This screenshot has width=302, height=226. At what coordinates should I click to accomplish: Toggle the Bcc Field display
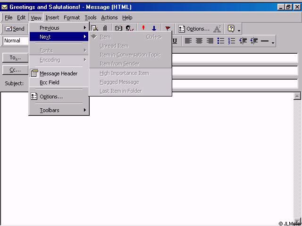[59, 82]
